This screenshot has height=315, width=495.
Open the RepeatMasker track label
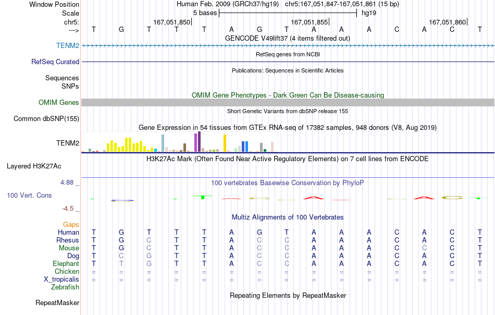pyautogui.click(x=57, y=302)
